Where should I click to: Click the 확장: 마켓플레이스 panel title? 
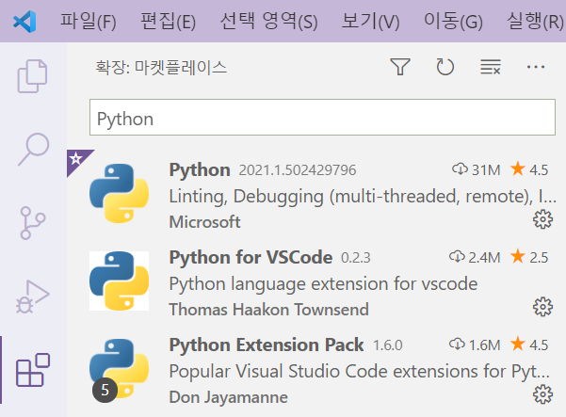(x=161, y=68)
